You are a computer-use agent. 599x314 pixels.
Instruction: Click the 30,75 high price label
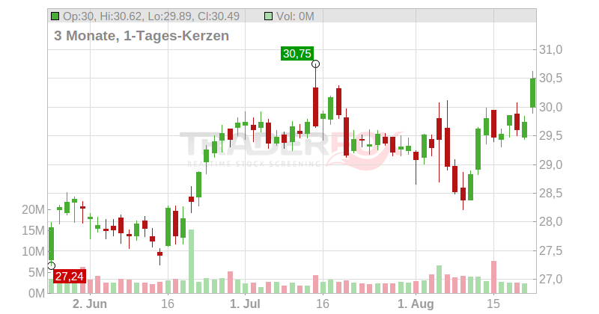297,53
